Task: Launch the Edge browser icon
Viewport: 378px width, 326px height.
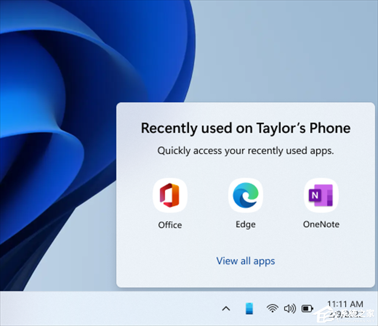Action: click(246, 195)
